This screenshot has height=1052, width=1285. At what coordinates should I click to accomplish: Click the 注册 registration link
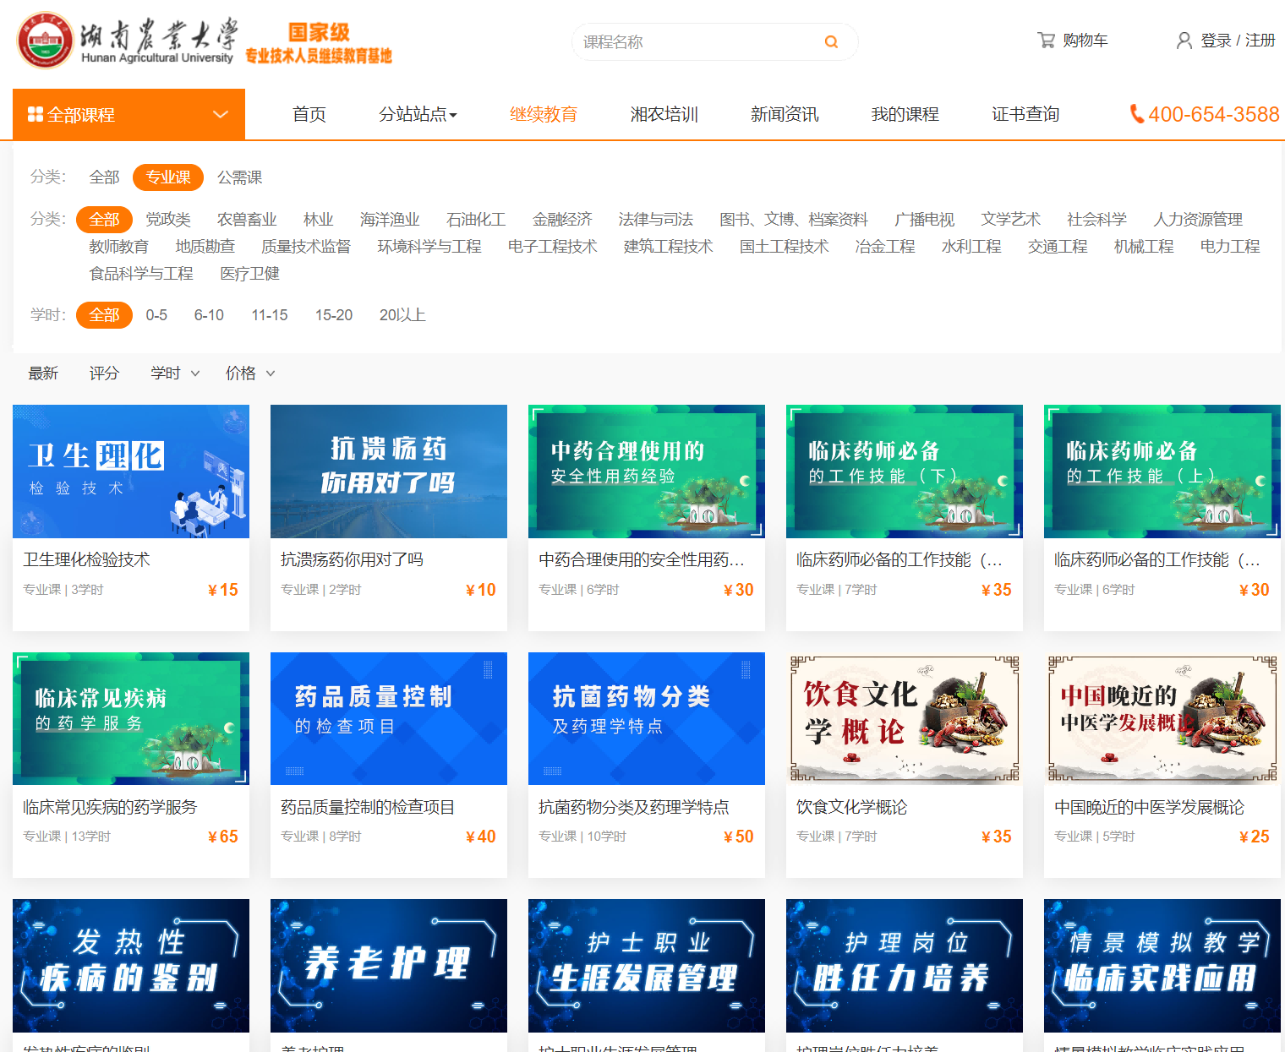tap(1260, 40)
